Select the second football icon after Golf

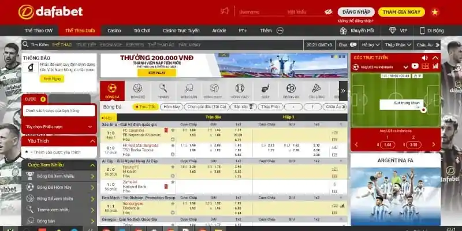[x=291, y=91]
